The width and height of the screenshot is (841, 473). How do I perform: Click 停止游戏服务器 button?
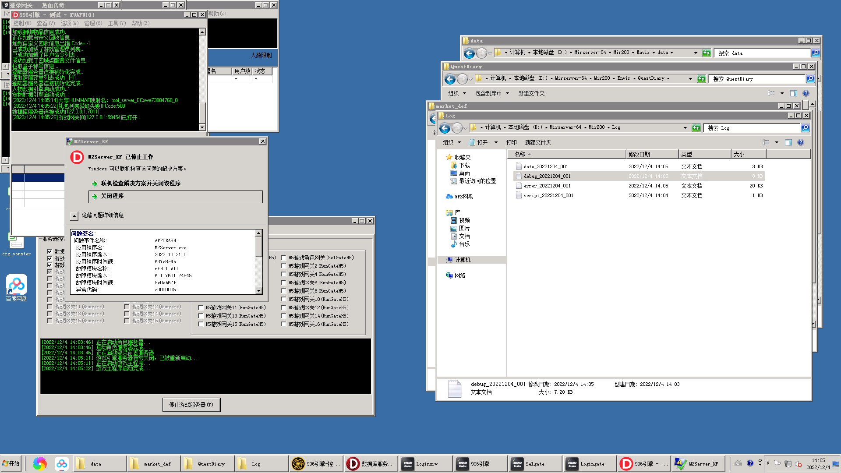(x=191, y=405)
